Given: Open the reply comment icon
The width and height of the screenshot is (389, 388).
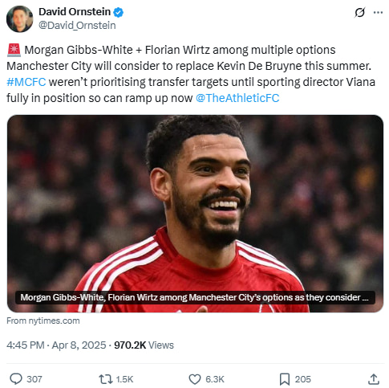Looking at the screenshot, I should tap(16, 379).
